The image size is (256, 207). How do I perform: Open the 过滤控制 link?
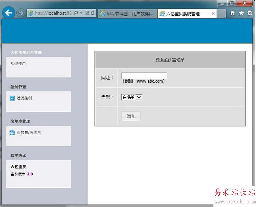click(24, 98)
